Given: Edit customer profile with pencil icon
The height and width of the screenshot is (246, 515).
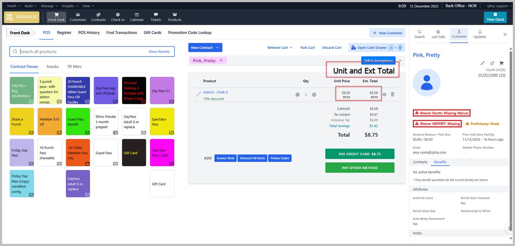Looking at the screenshot, I should [482, 63].
